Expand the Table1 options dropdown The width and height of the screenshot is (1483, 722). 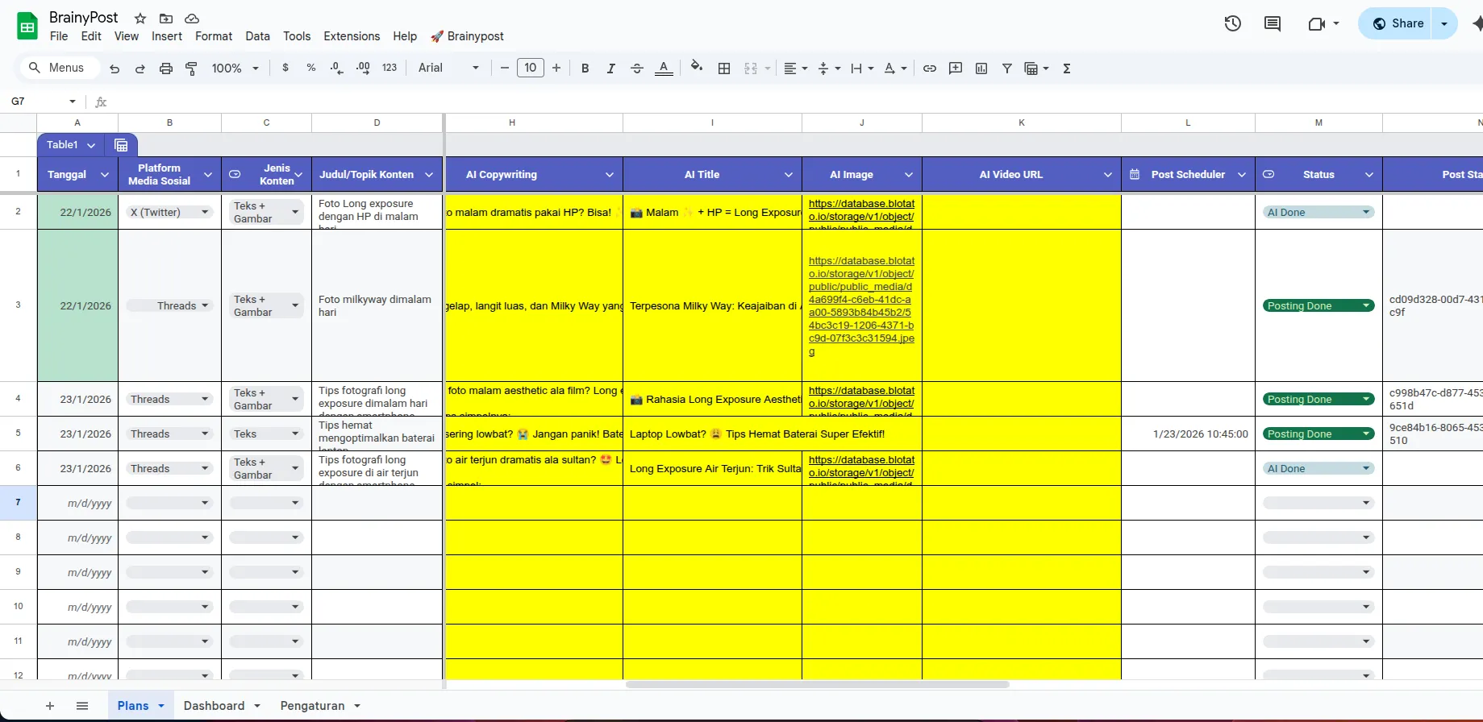click(x=91, y=145)
